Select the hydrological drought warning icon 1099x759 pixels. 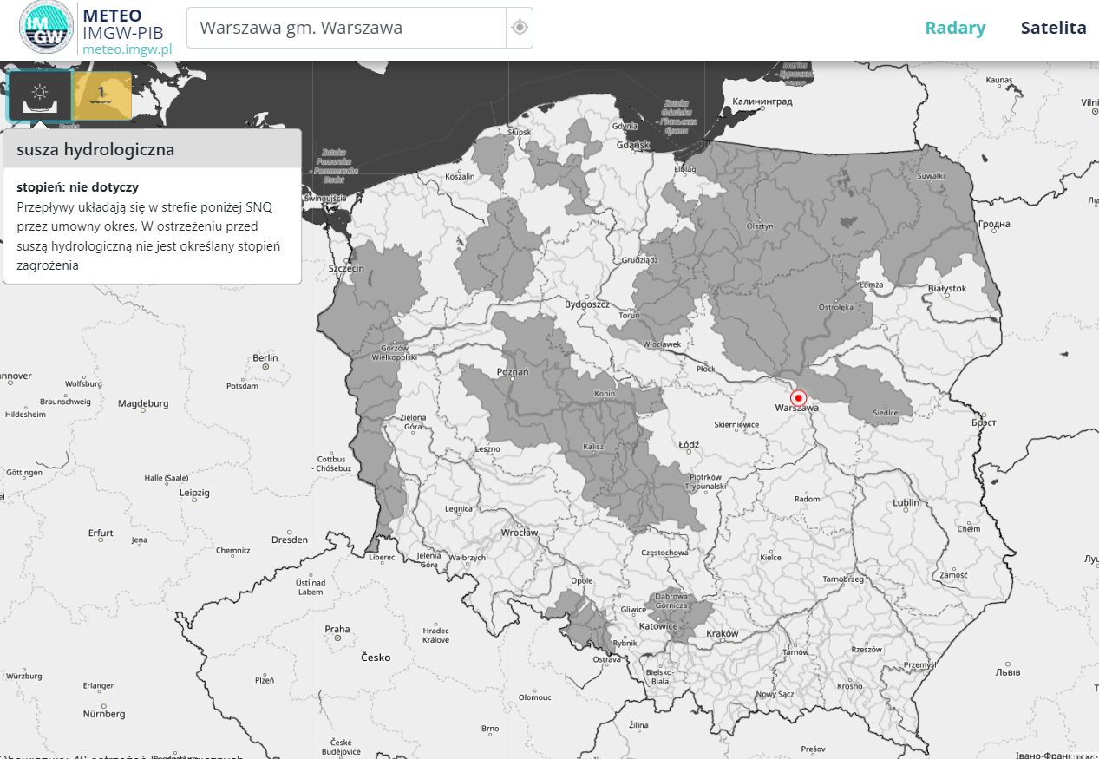(x=40, y=95)
